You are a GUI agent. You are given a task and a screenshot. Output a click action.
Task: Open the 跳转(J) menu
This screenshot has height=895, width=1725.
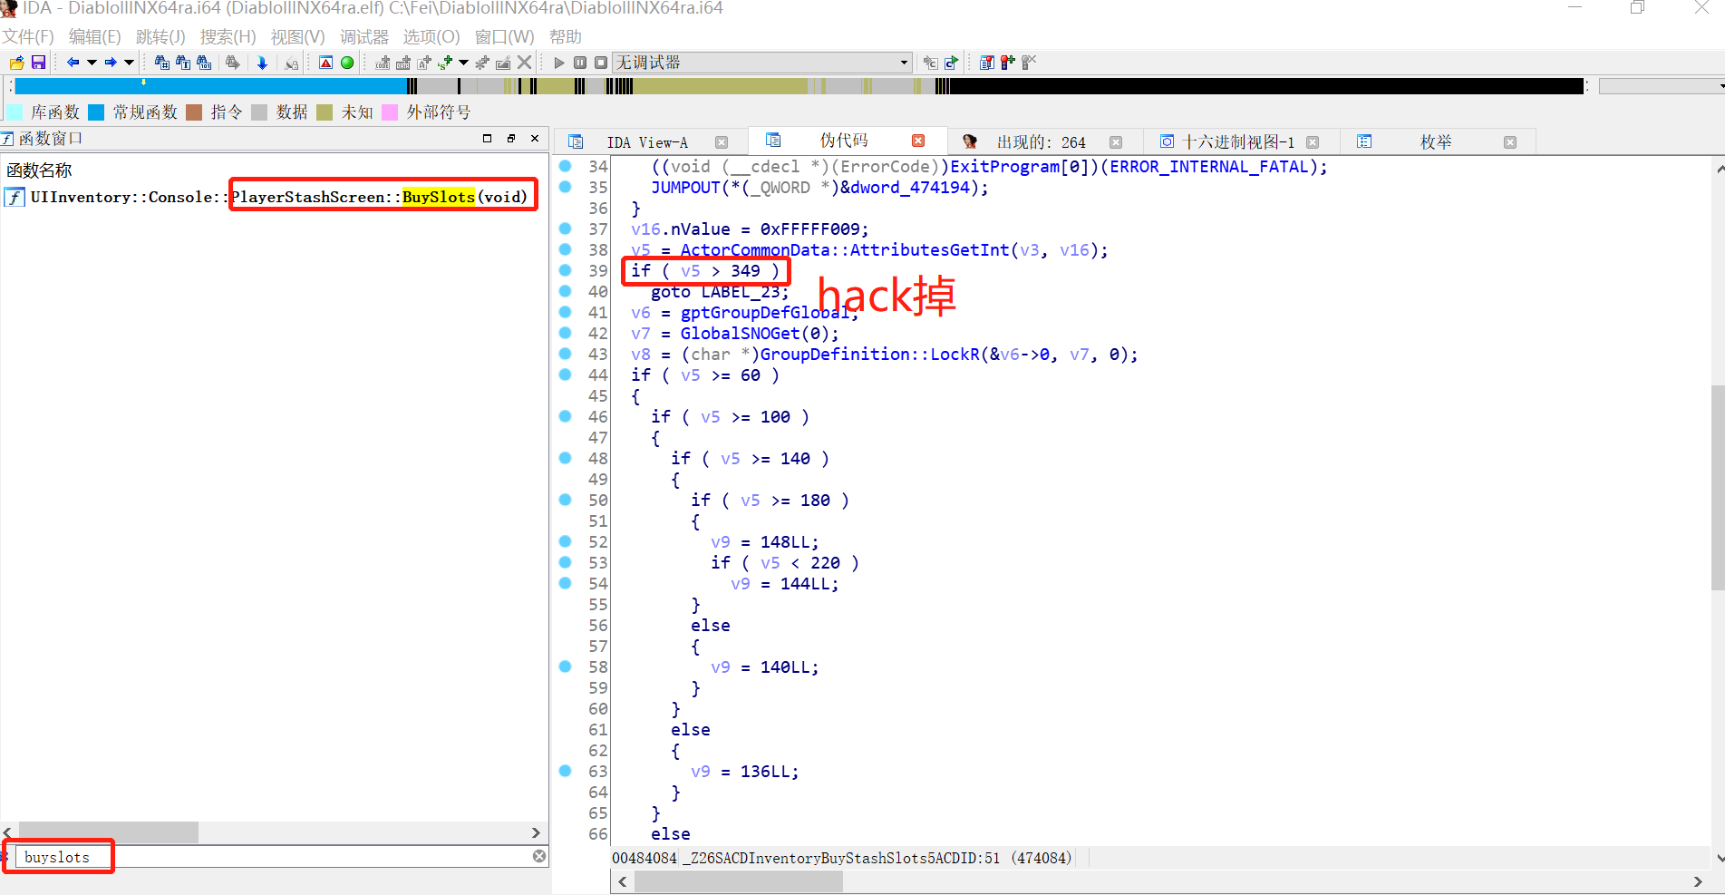click(x=160, y=37)
